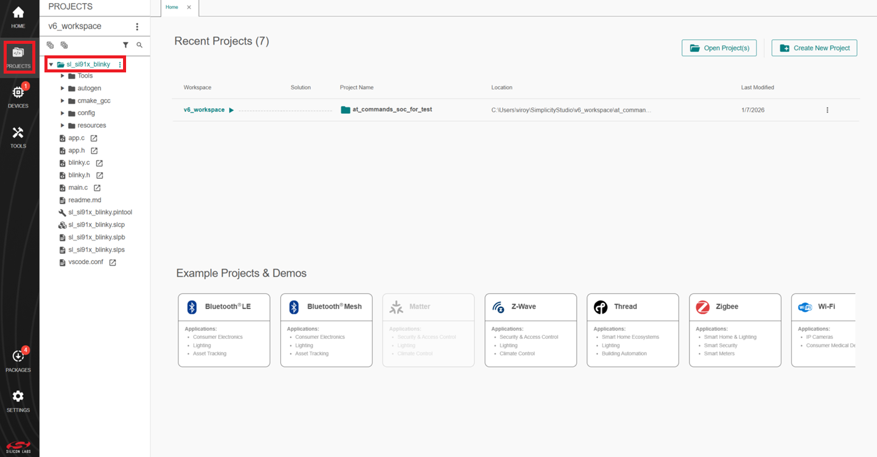Activate the filter icon in the projects toolbar
This screenshot has width=877, height=457.
pyautogui.click(x=126, y=45)
